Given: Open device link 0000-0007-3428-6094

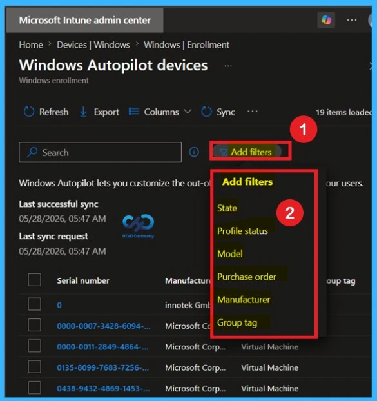Looking at the screenshot, I should pos(104,326).
